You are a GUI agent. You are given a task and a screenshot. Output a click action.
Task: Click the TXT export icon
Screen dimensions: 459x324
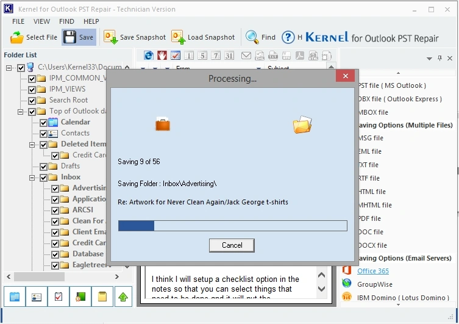click(x=273, y=56)
